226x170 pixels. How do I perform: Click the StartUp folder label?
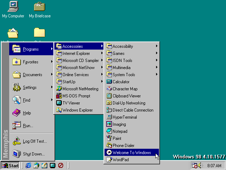tap(69, 82)
